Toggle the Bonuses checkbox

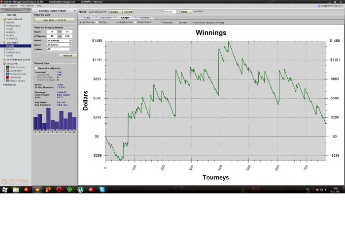coord(177,23)
